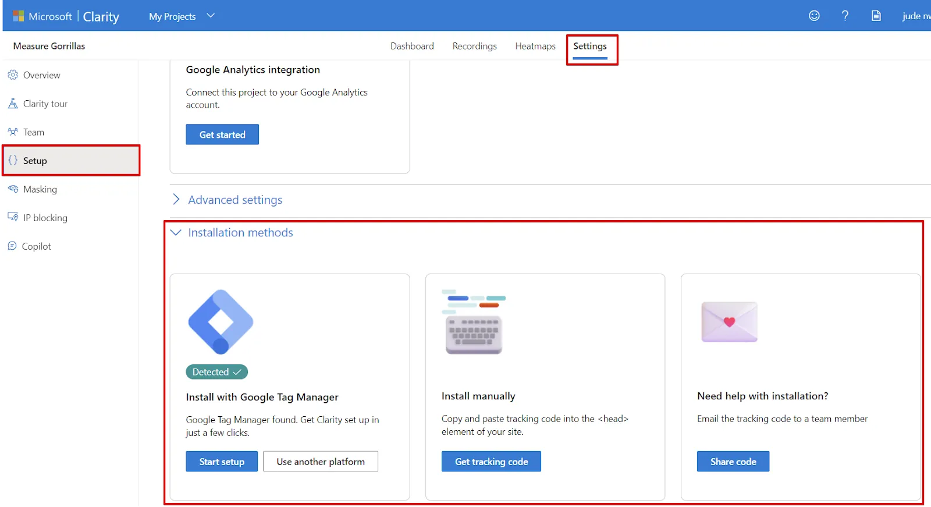Click the Install with Google Tag Manager heading
This screenshot has height=507, width=931.
point(262,397)
